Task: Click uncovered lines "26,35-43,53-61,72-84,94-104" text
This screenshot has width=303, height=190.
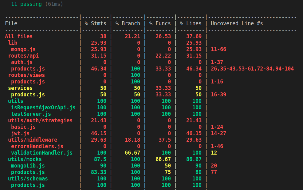Action: (x=252, y=69)
